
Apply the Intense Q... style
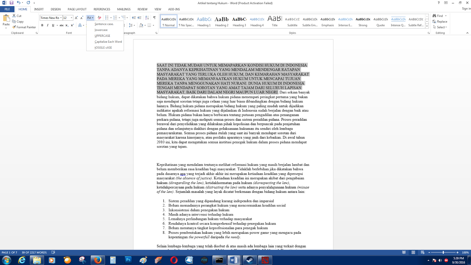click(398, 21)
